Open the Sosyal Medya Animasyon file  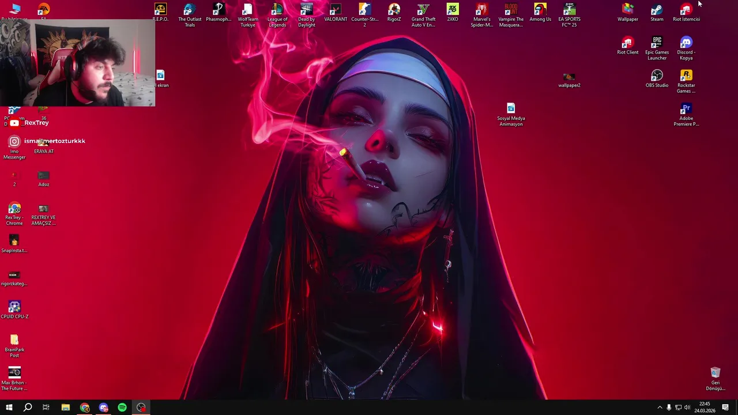point(511,115)
